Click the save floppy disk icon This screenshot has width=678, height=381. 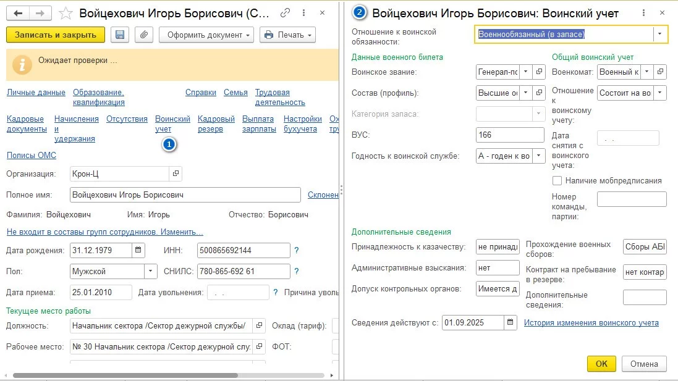[x=120, y=35]
